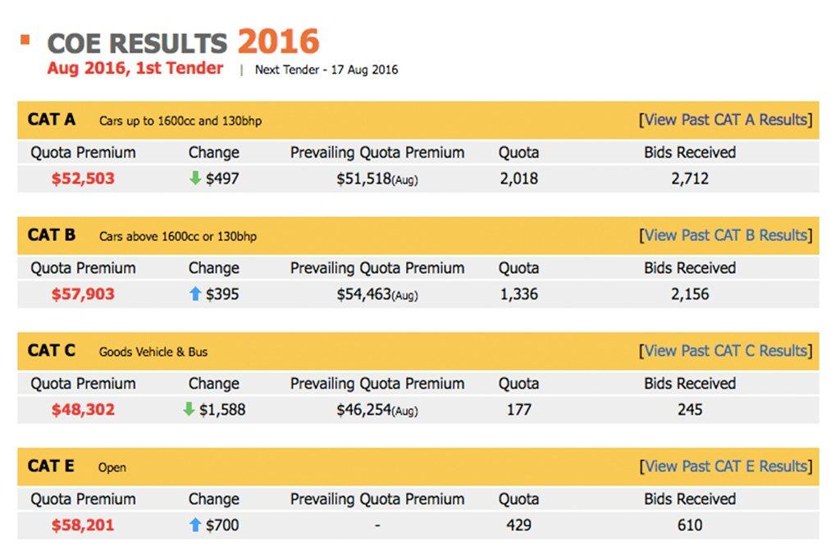
Task: Click the CAT C header label
Action: coord(52,351)
